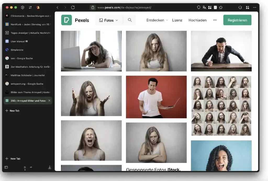
Task: Select the 200+ Annoyed Bilder und Fotos tab
Action: (28, 101)
